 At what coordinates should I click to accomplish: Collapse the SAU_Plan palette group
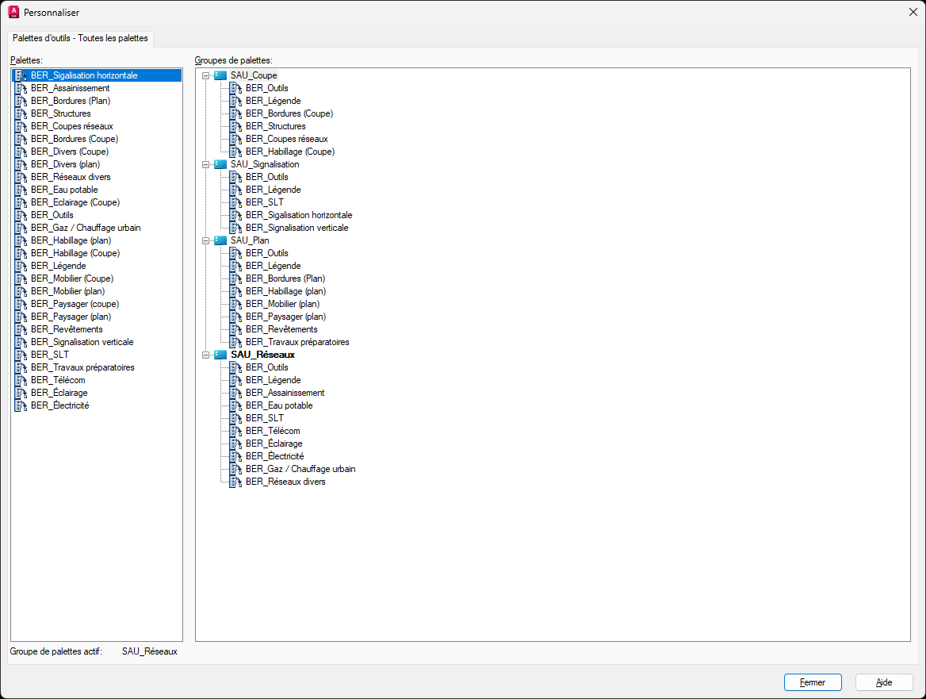[x=205, y=240]
